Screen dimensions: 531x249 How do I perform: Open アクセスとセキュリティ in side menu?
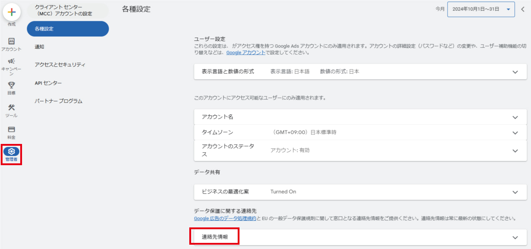(x=60, y=65)
